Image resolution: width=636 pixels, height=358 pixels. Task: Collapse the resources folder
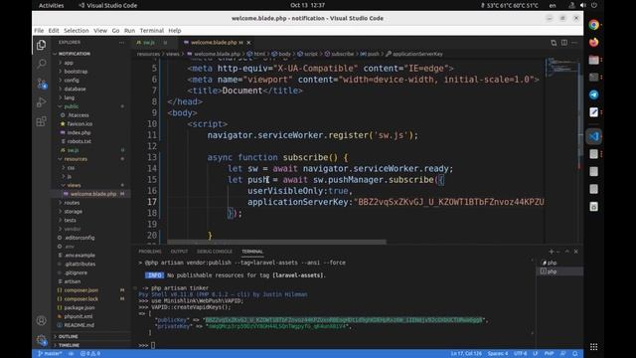pos(91,159)
